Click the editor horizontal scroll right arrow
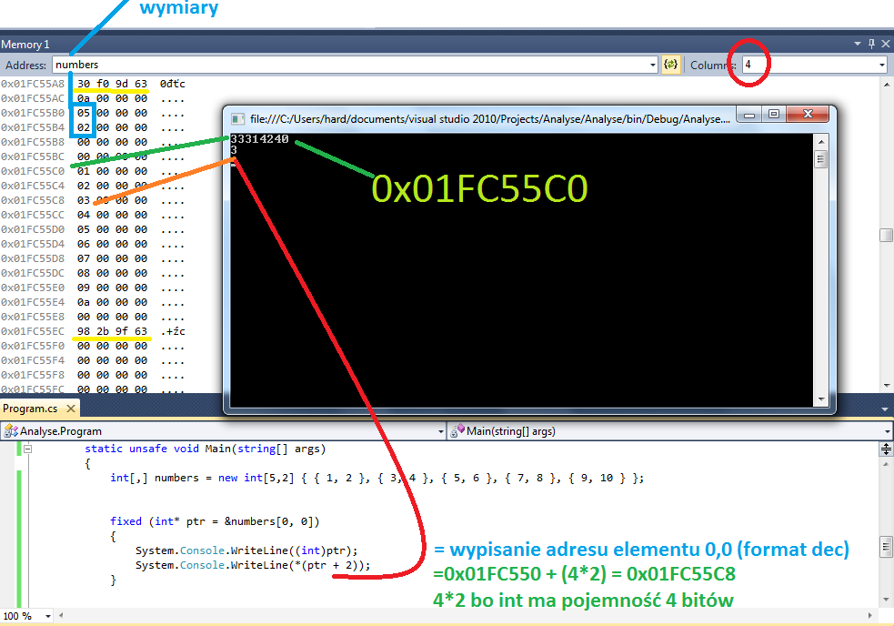This screenshot has width=894, height=626. click(870, 616)
